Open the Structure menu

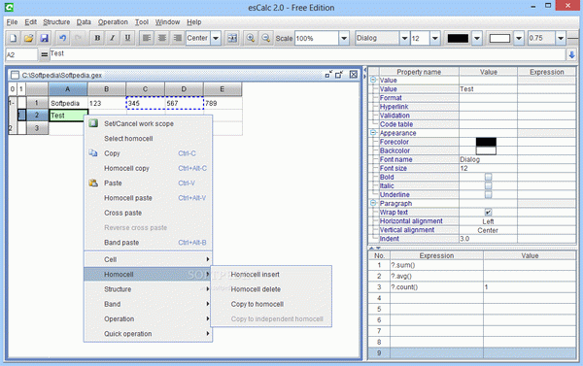[56, 22]
